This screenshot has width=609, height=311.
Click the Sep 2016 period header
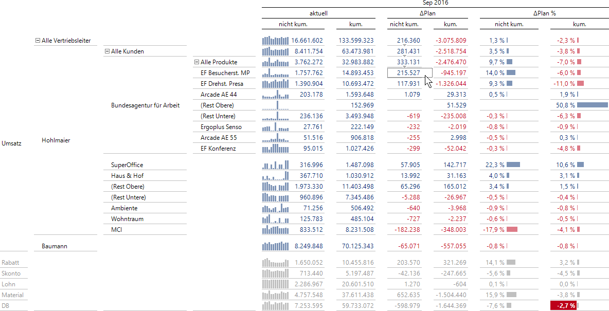tap(435, 3)
